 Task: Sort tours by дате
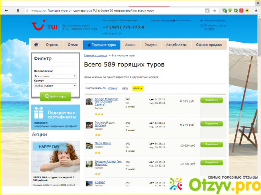(125, 88)
